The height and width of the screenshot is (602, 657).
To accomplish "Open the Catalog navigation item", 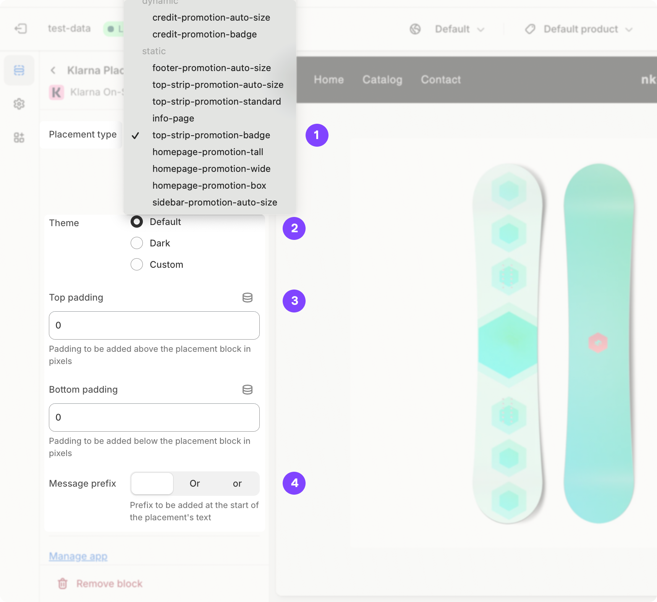I will tap(382, 79).
